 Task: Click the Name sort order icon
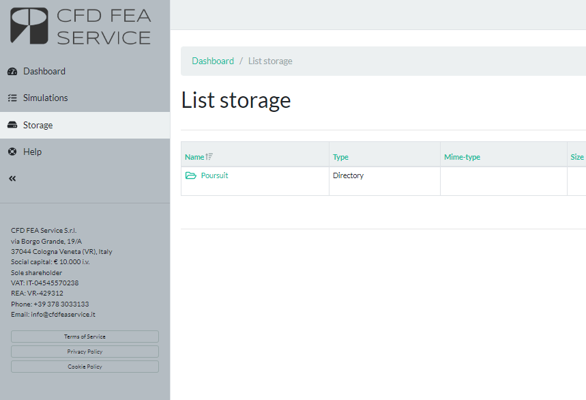[209, 157]
